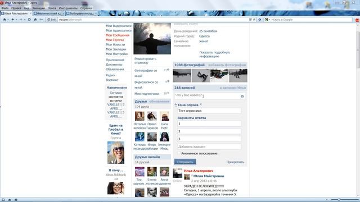Open the profile avatar photo

152,39
